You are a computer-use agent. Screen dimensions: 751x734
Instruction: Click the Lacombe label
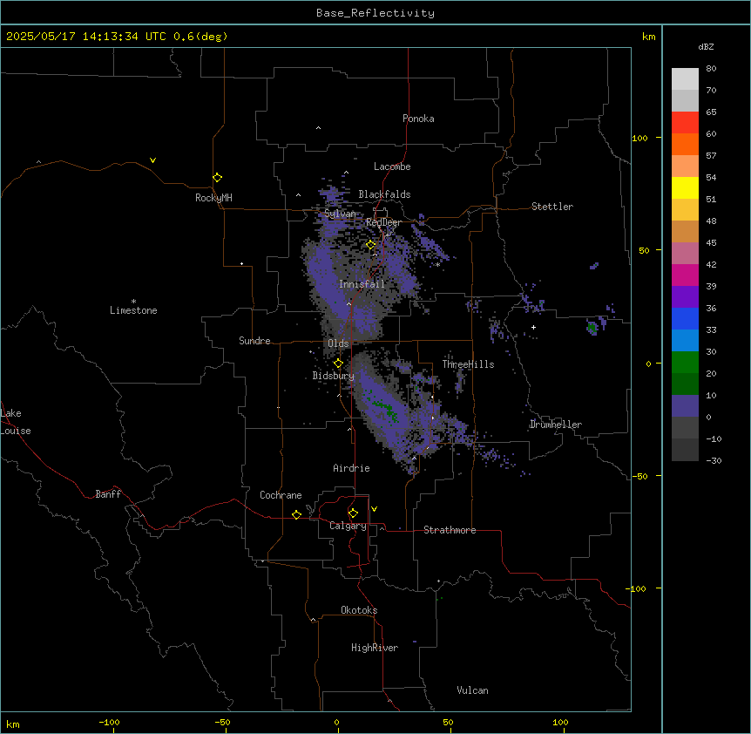coord(392,167)
